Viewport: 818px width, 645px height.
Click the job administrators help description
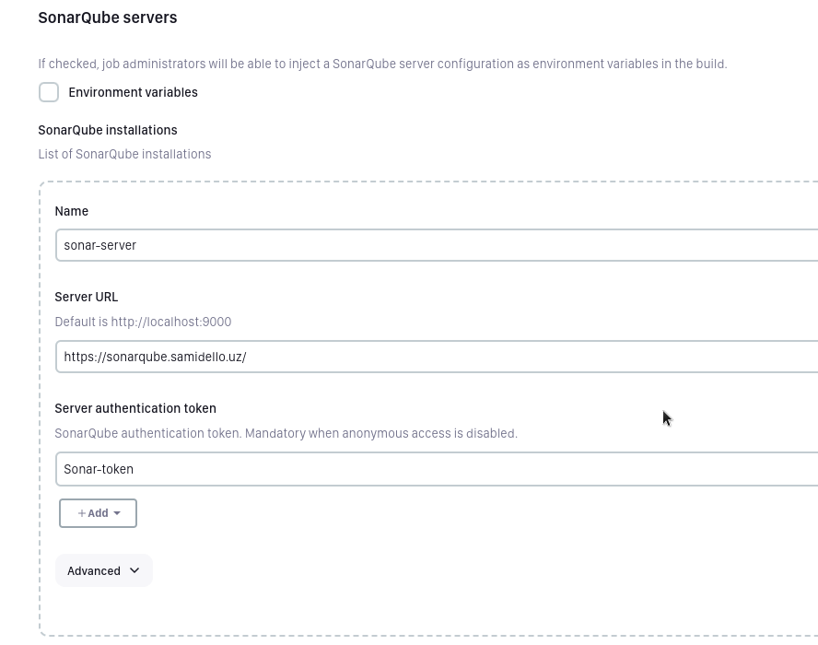[382, 64]
